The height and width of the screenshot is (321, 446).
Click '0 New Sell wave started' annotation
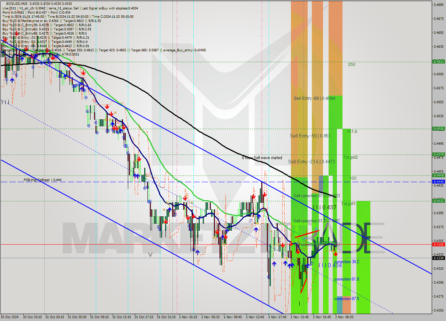[262, 158]
